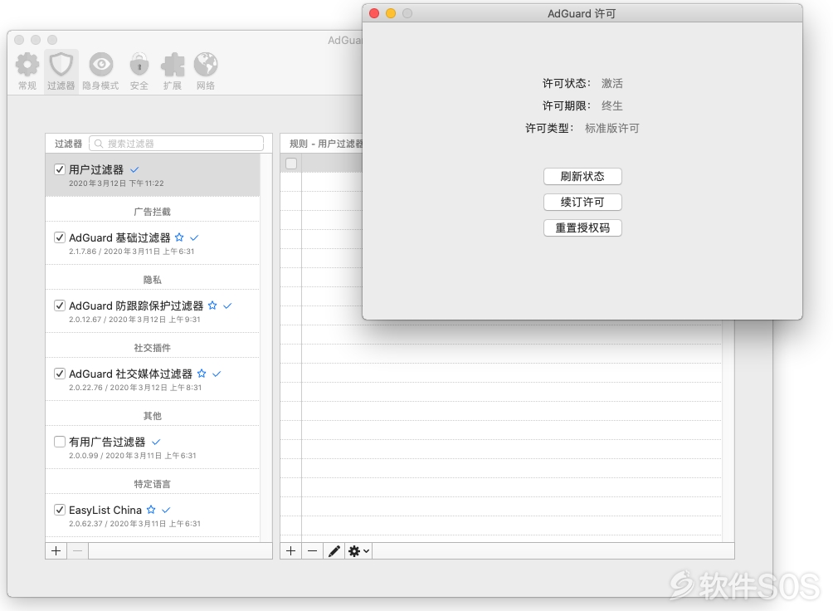Uncheck the EasyList China checkbox
Screen dimensions: 833x611
(x=60, y=510)
